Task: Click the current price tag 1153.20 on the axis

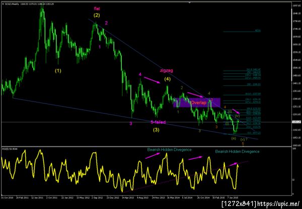Action: click(296, 122)
